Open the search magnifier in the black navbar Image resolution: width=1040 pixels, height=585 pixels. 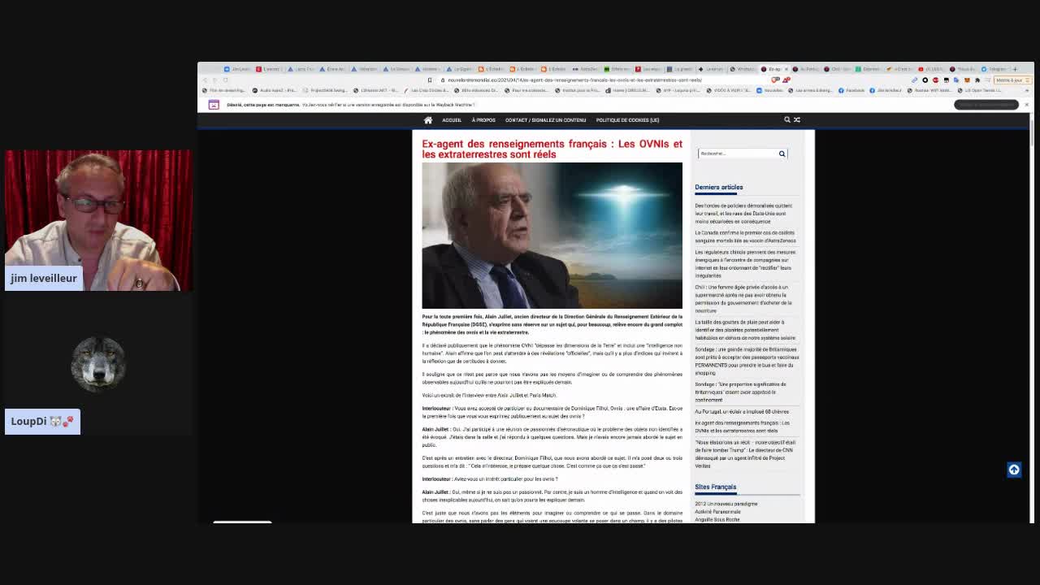click(786, 119)
